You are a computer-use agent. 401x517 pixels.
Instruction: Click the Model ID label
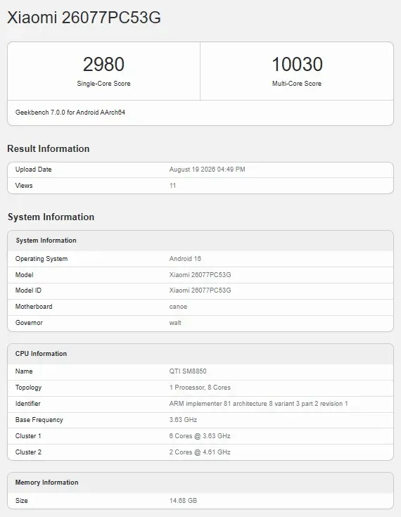click(x=28, y=291)
